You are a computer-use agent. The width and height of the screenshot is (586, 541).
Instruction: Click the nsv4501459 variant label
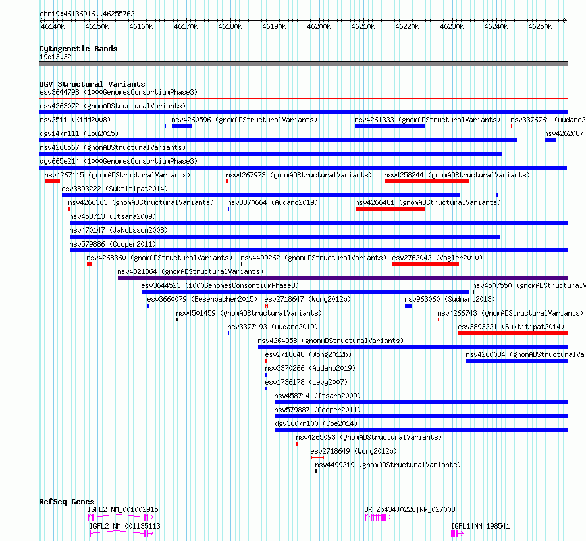[x=249, y=313]
